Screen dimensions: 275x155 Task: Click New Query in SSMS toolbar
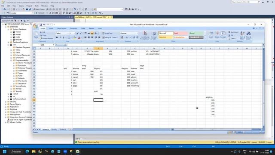[x=39, y=9]
